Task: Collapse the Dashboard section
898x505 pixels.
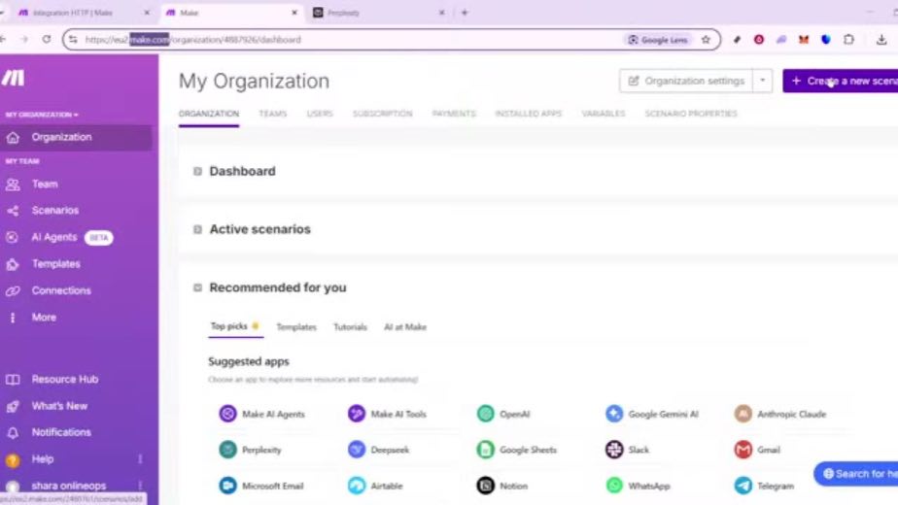Action: click(x=197, y=171)
